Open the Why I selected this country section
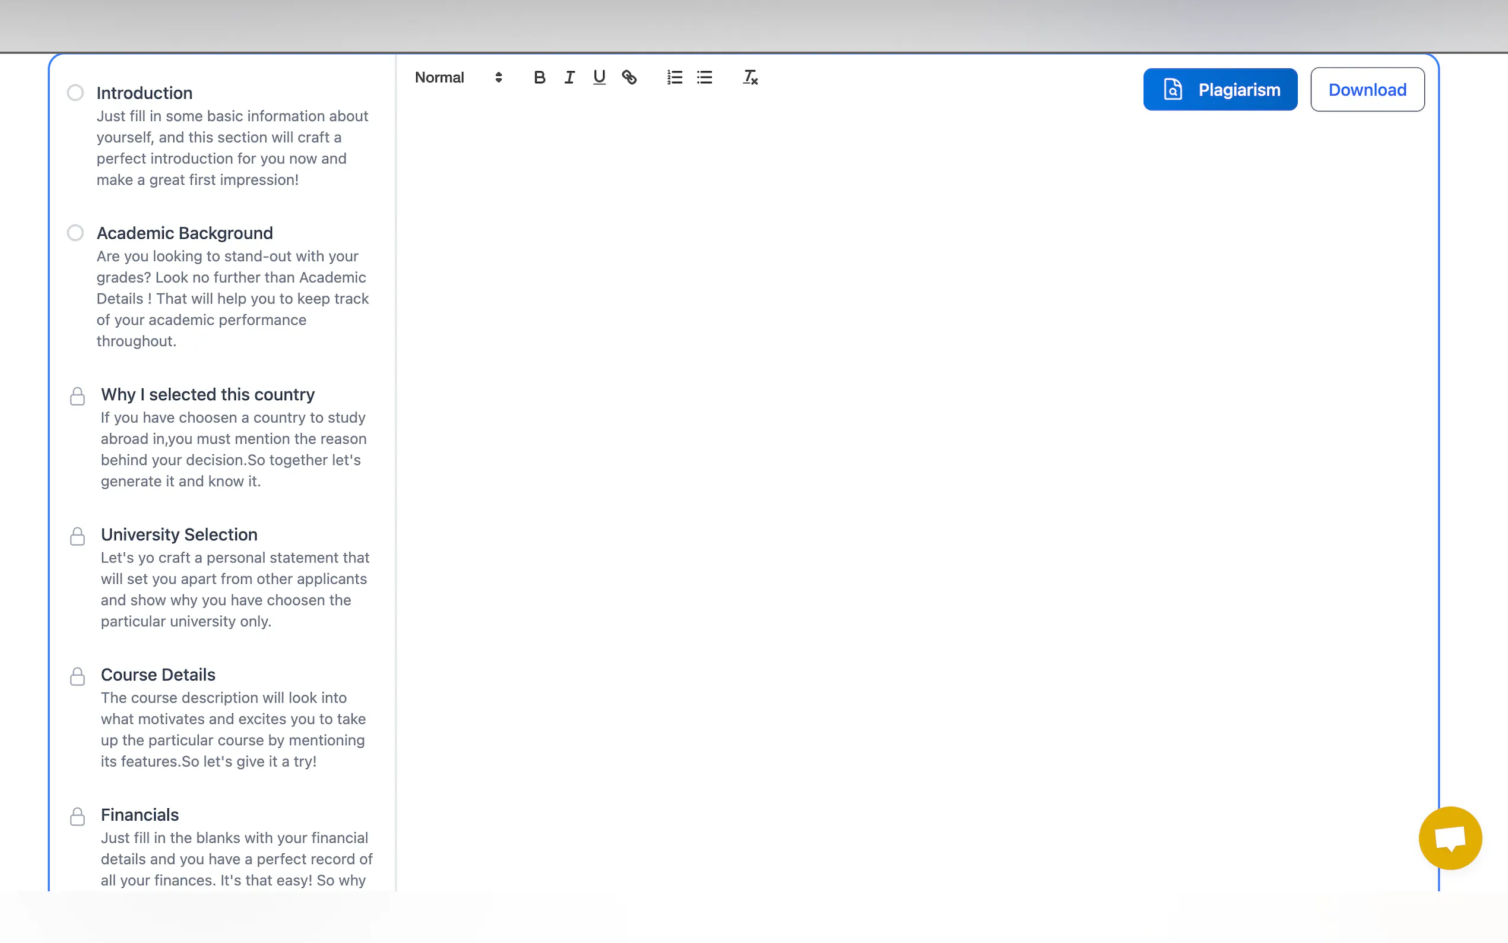The height and width of the screenshot is (943, 1508). click(208, 394)
